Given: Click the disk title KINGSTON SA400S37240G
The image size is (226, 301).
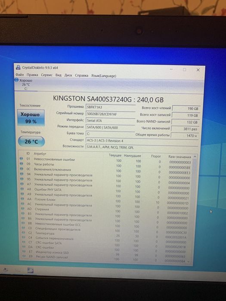Looking at the screenshot, I should [x=93, y=99].
